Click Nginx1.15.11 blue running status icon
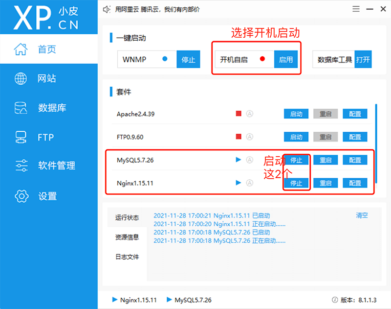The width and height of the screenshot is (391, 309). pos(239,183)
